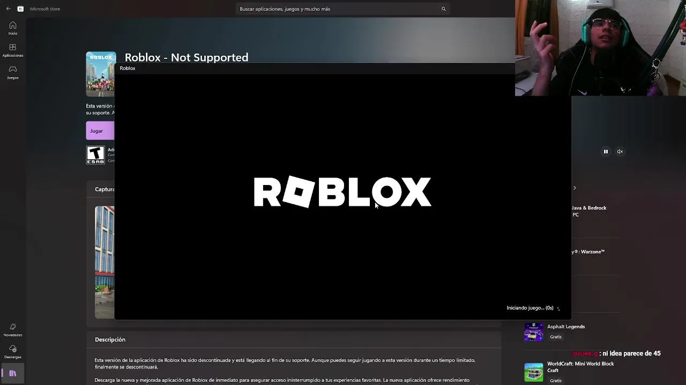Click the search box for apps and games
686x385 pixels.
342,9
